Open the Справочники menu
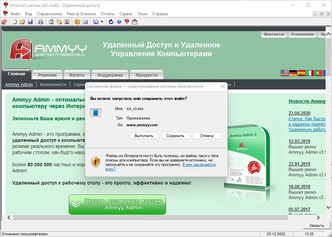 click(49, 14)
